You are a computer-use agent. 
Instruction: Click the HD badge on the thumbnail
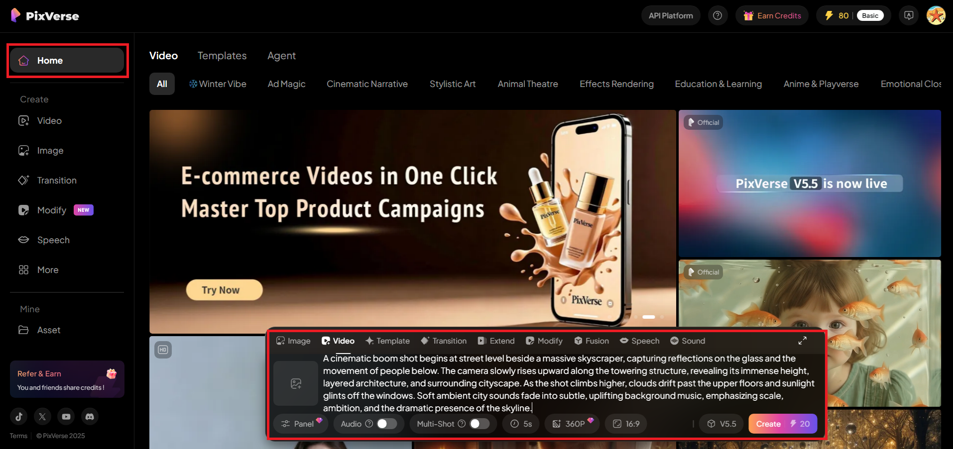(x=163, y=350)
